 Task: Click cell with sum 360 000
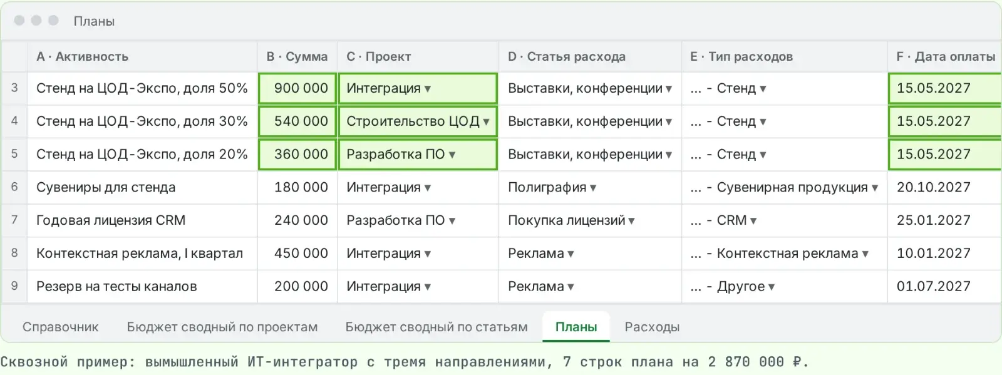(x=297, y=155)
